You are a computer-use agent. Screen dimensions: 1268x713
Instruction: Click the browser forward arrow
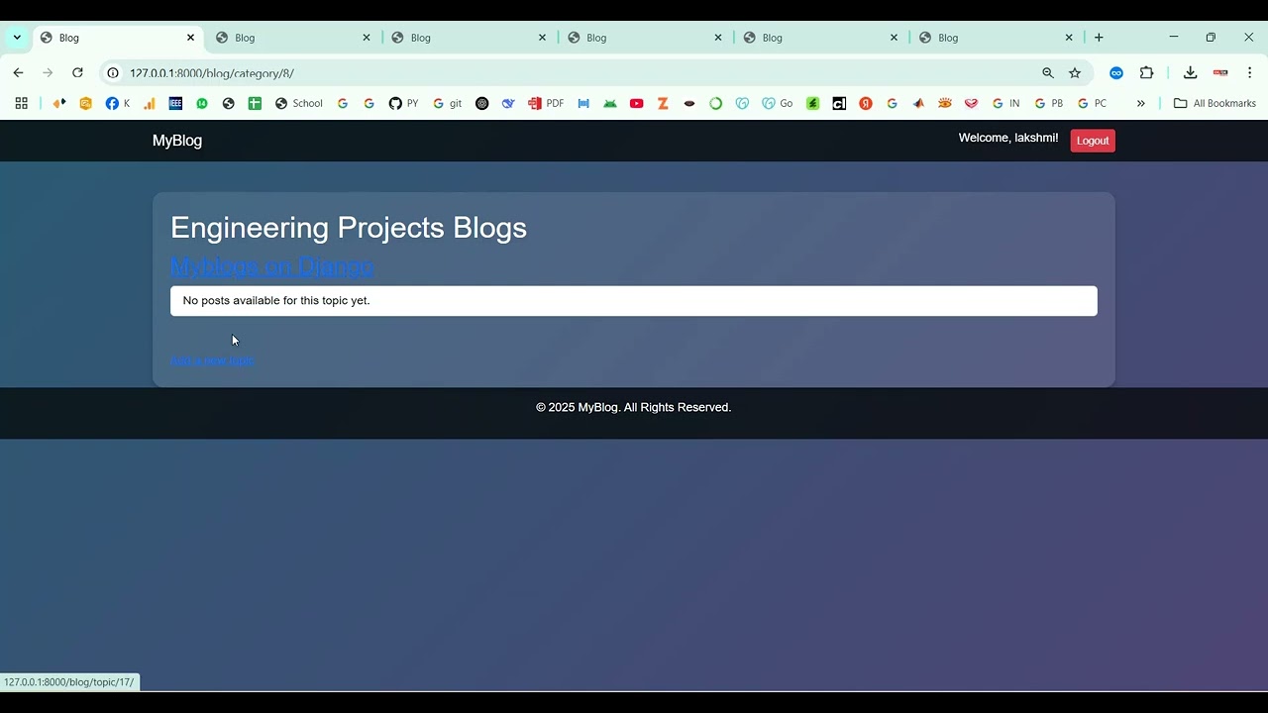[48, 72]
